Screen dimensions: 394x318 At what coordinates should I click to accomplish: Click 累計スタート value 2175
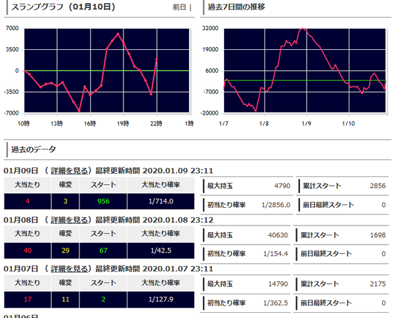point(378,284)
